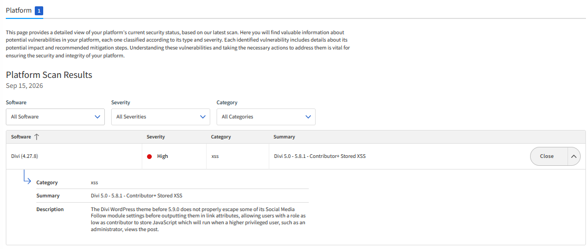Image resolution: width=587 pixels, height=249 pixels.
Task: Open the All Severities dropdown
Action: click(161, 117)
